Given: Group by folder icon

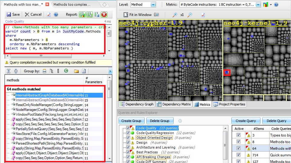Looking at the screenshot, I should click(76, 71).
